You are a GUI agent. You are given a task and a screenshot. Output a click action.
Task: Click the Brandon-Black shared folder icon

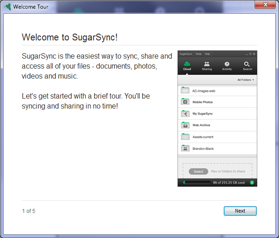point(185,148)
